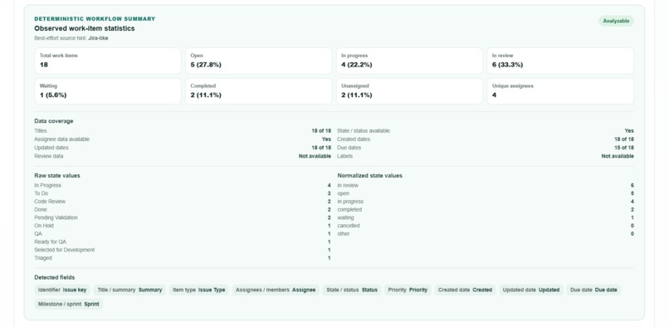Select the Total work items card

click(108, 61)
